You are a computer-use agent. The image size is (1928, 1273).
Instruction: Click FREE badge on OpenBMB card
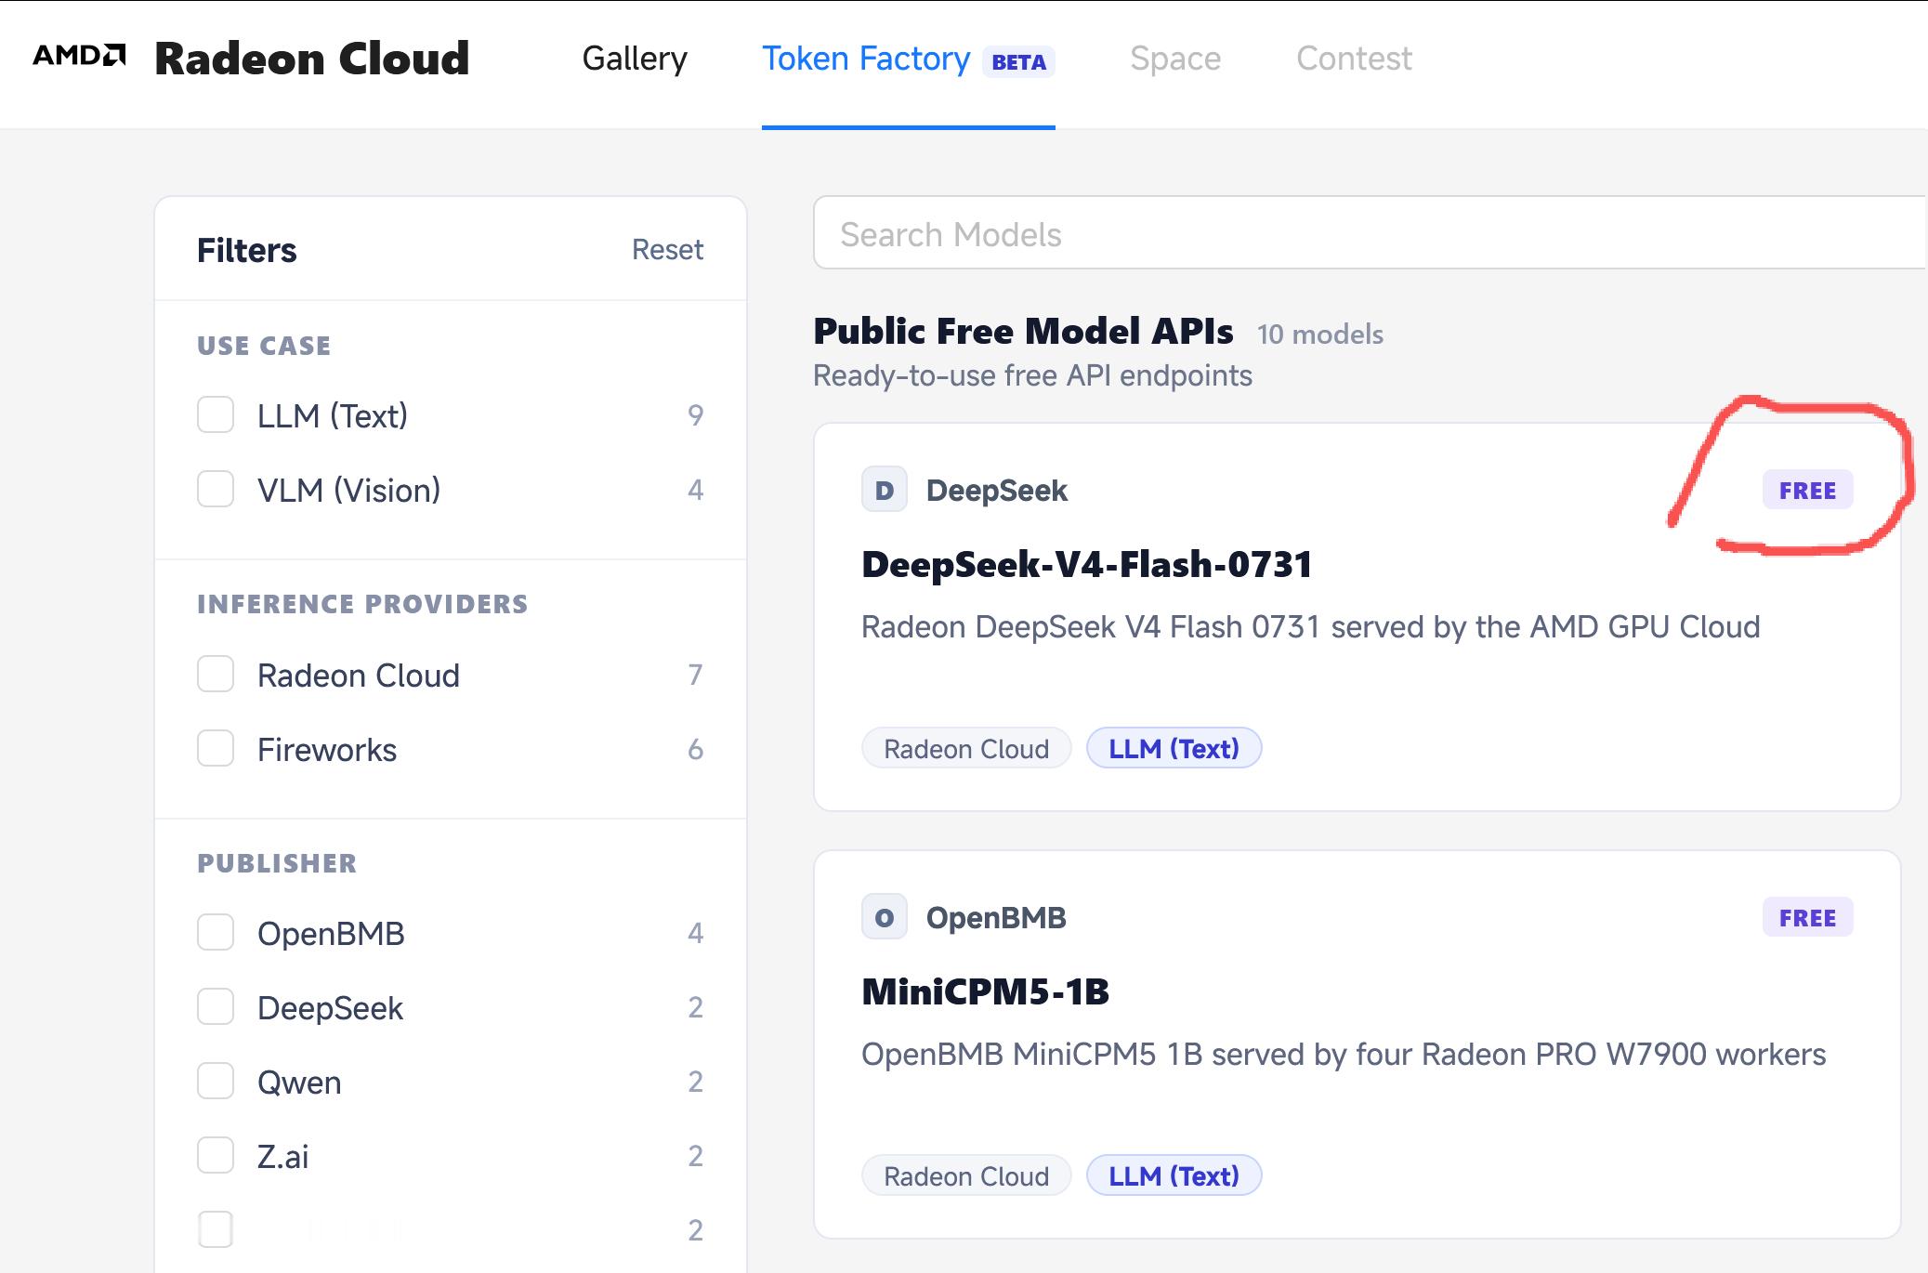pos(1807,918)
